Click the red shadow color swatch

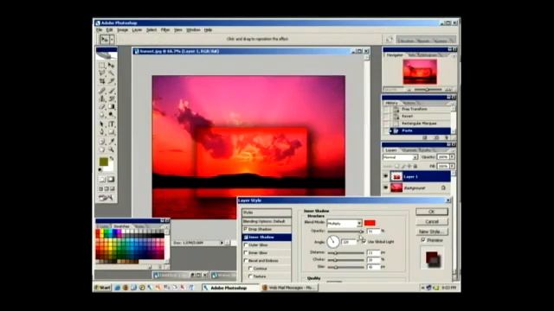[370, 223]
